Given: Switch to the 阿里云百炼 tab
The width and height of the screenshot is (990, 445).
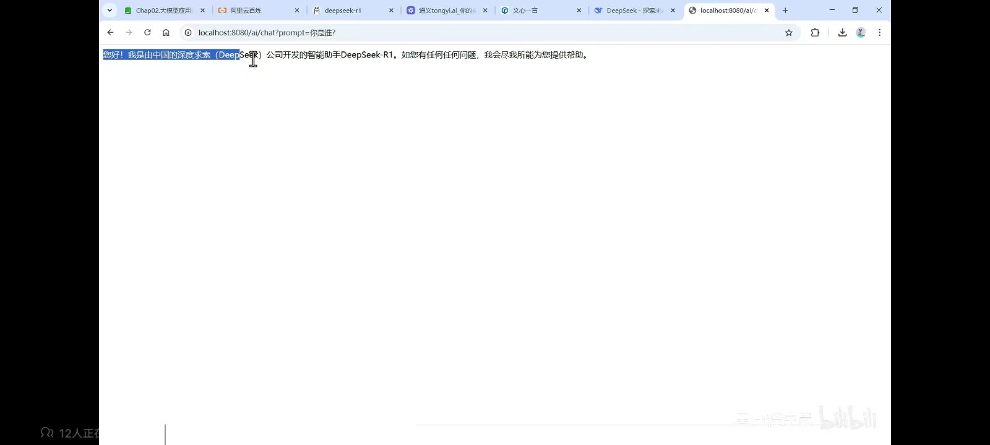Looking at the screenshot, I should pos(259,11).
